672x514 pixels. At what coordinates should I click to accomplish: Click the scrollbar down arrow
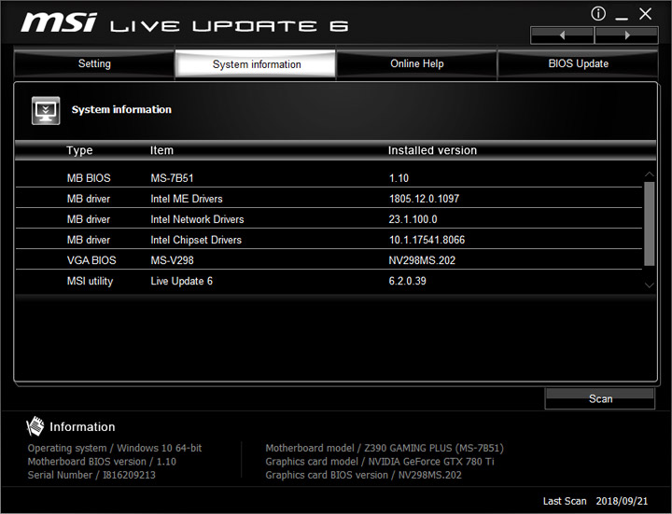click(650, 285)
